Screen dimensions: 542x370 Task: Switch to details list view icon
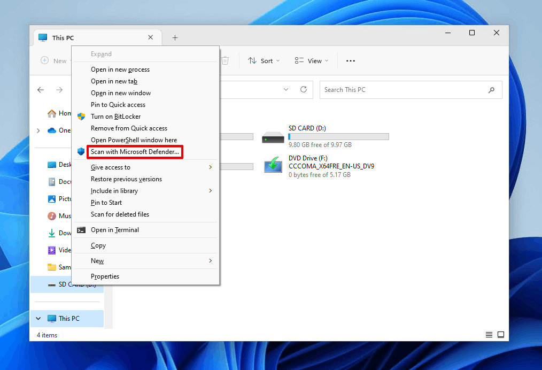[489, 335]
